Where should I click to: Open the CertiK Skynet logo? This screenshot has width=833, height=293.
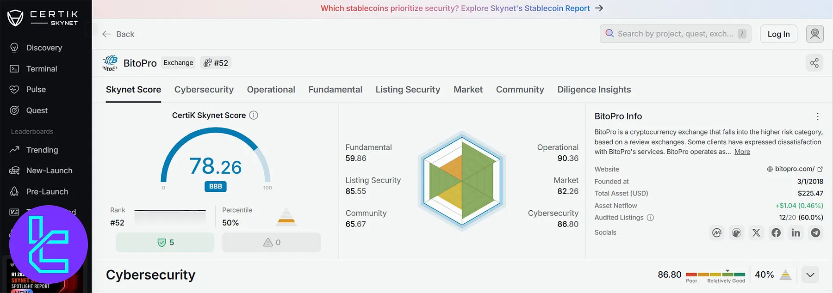[43, 18]
